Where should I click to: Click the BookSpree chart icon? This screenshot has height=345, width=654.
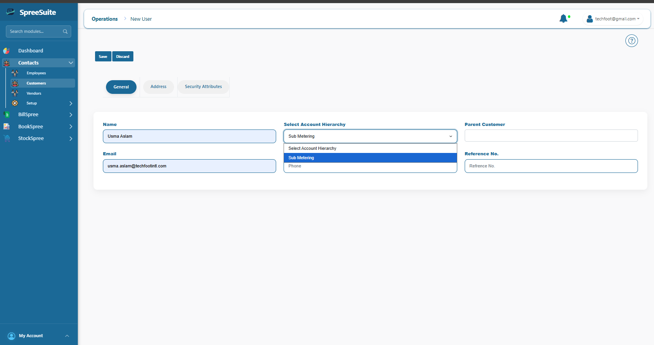tap(7, 126)
